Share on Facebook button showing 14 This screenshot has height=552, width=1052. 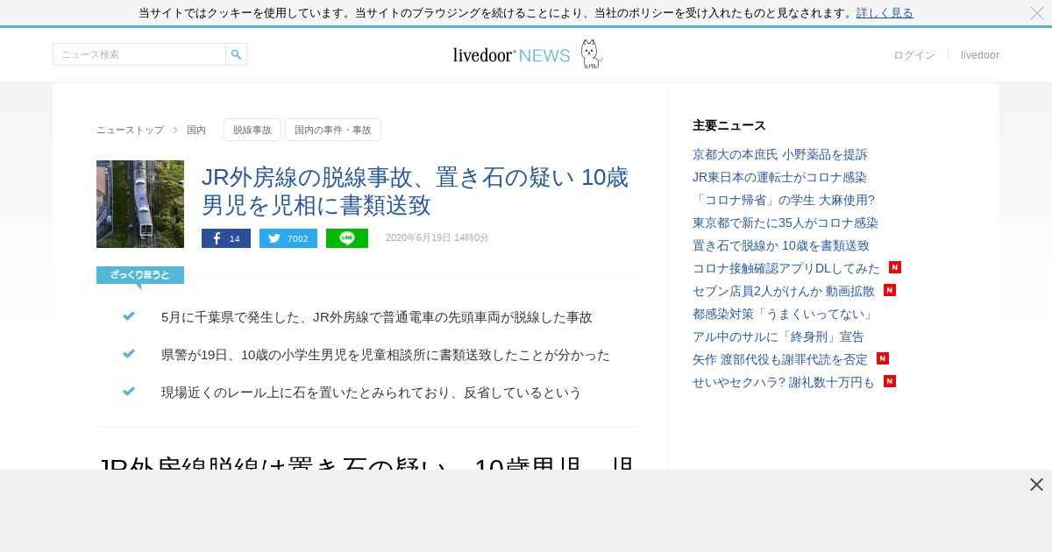226,238
